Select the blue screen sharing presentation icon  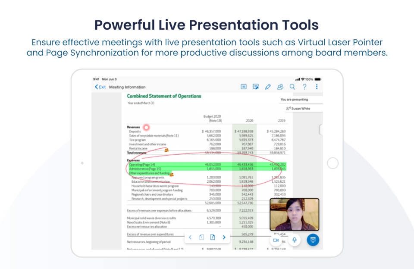pyautogui.click(x=312, y=240)
